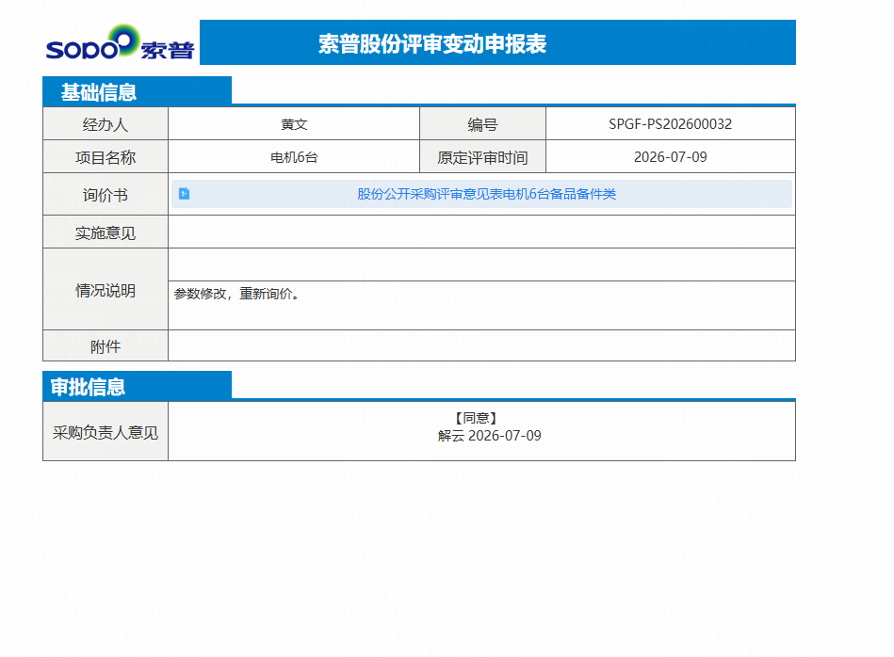
Task: Open the 股份公开采购评审意见表电机6台备品备件类 attachment link
Action: pos(486,194)
